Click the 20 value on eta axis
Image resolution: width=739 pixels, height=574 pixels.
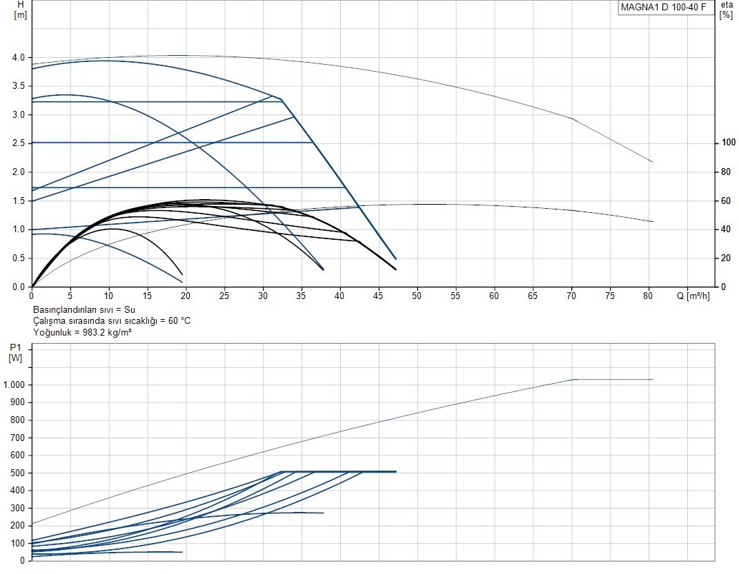point(727,258)
